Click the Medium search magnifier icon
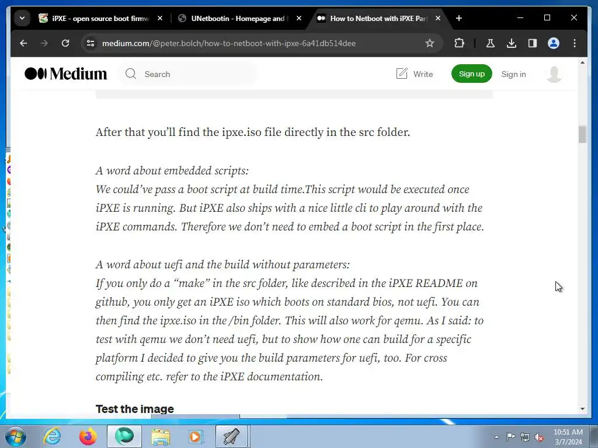The height and width of the screenshot is (448, 598). (131, 74)
